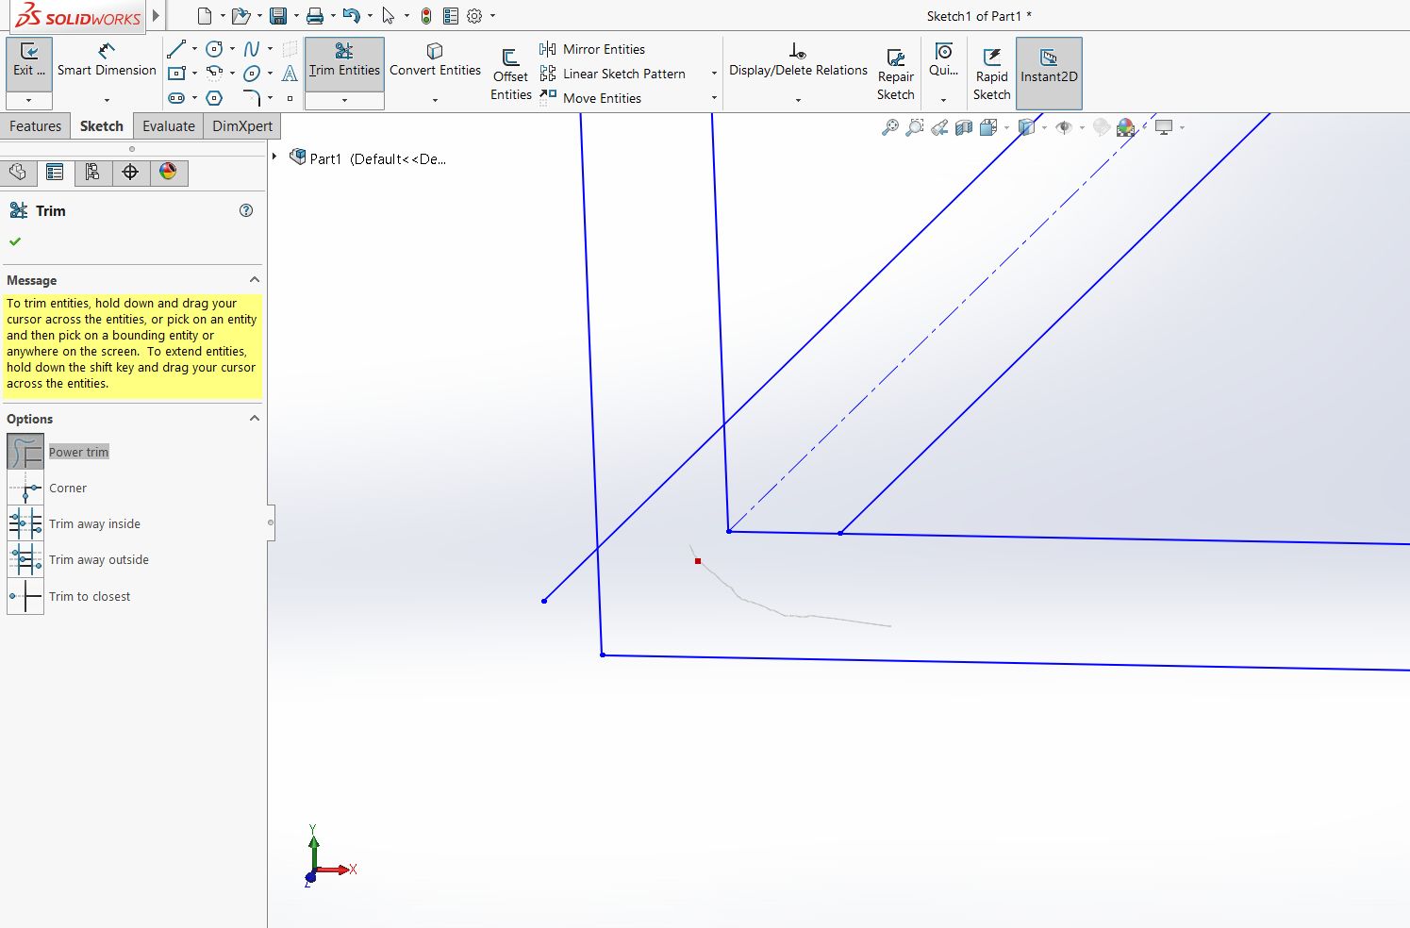Click the Section View icon
Screen dimensions: 1410x928
[x=964, y=127]
